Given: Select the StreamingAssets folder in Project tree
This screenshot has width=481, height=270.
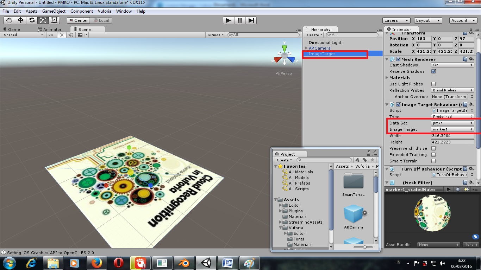Looking at the screenshot, I should pyautogui.click(x=306, y=222).
